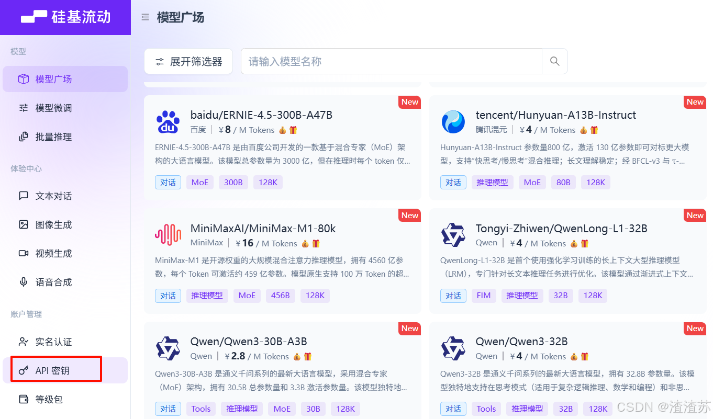Click the MiniMax waveform logo
This screenshot has height=419, width=713.
pyautogui.click(x=168, y=235)
